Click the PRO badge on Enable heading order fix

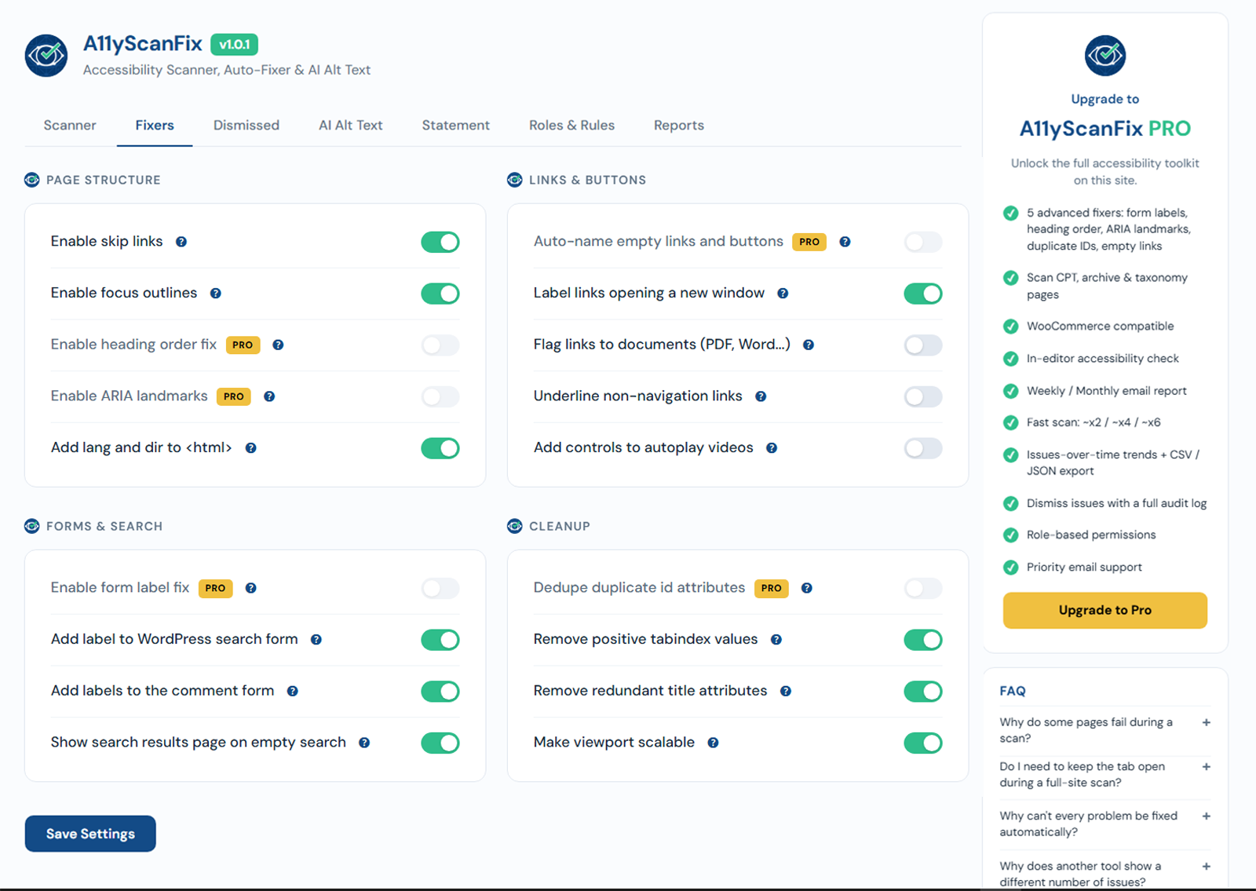click(243, 345)
